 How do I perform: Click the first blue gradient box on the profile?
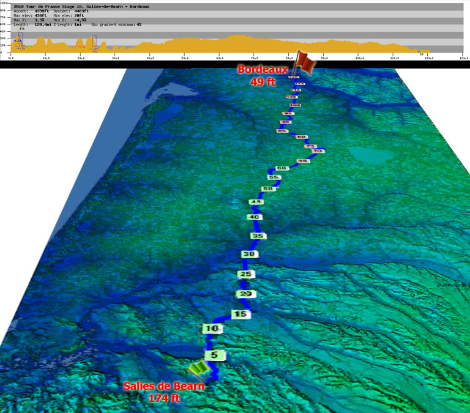click(20, 38)
